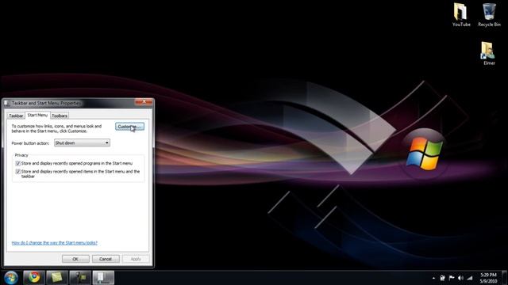Click the Show Desktop strip at the taskbar end
This screenshot has width=508, height=285.
505,278
